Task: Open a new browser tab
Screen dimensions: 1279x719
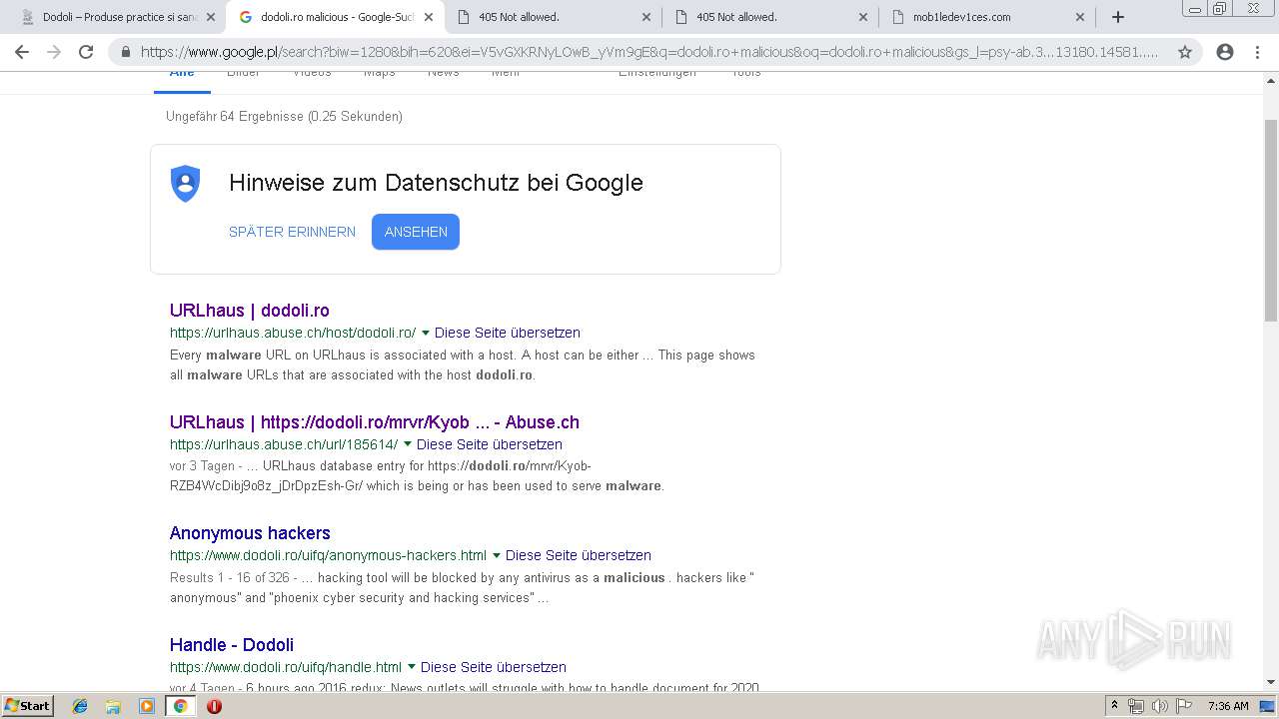Action: click(x=1118, y=17)
